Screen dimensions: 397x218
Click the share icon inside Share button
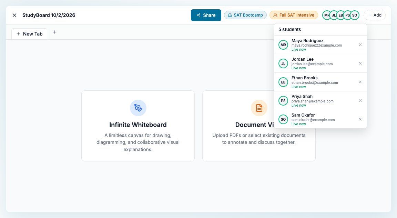pos(198,15)
